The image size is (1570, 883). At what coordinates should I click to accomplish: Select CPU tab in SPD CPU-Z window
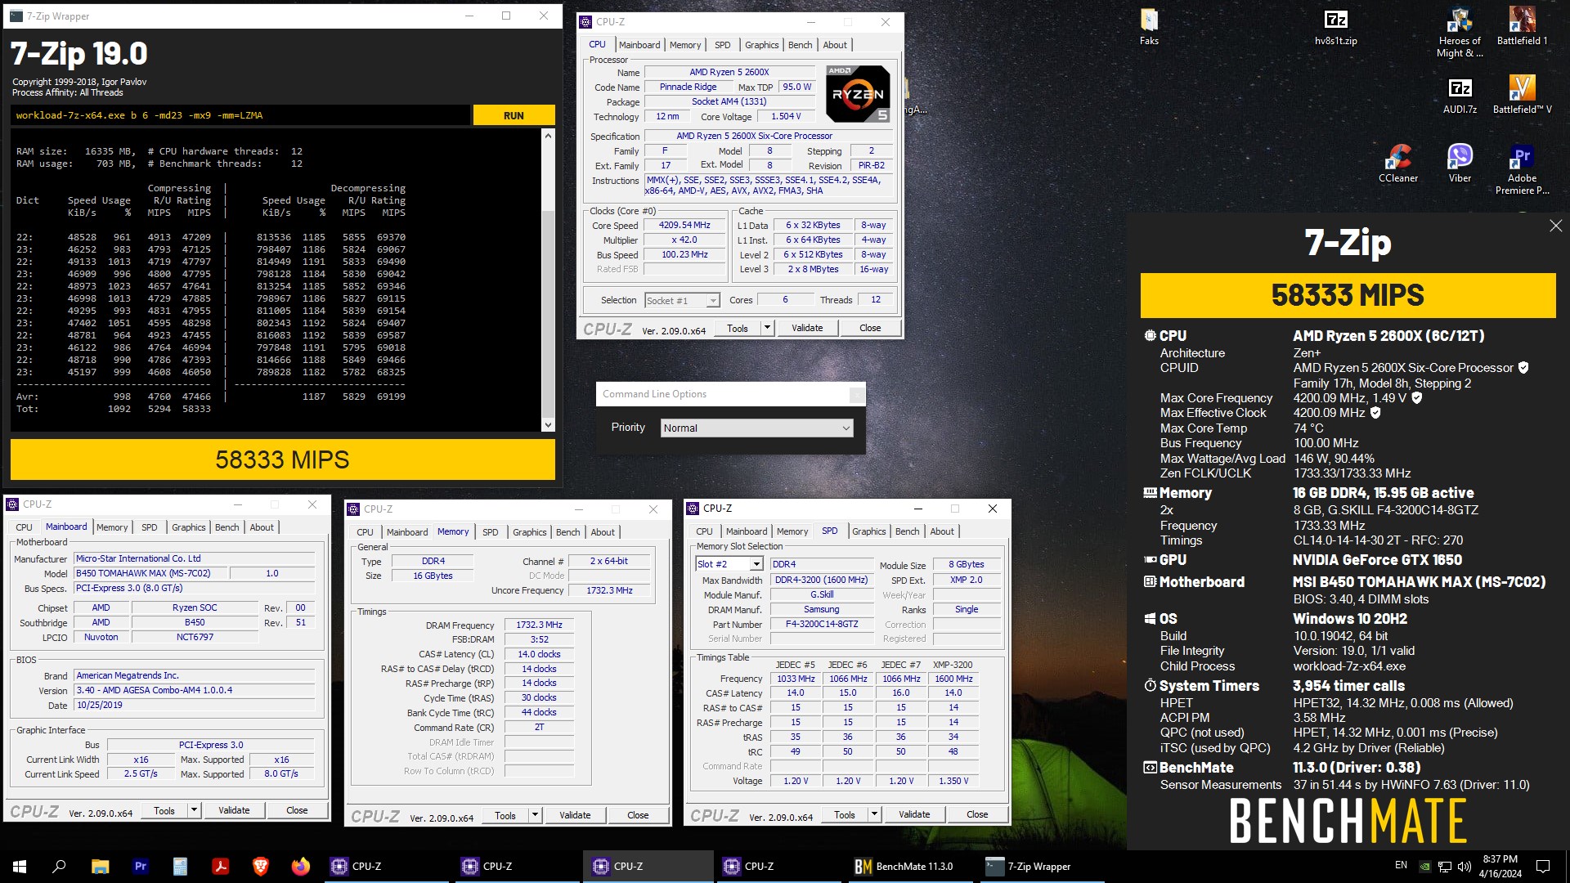705,531
